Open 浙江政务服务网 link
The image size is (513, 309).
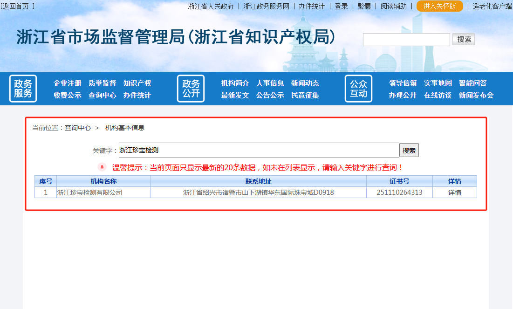click(266, 6)
